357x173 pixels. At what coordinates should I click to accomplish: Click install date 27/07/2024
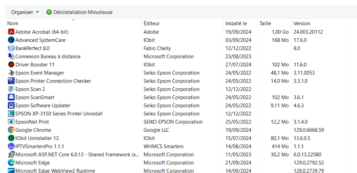pos(238,64)
